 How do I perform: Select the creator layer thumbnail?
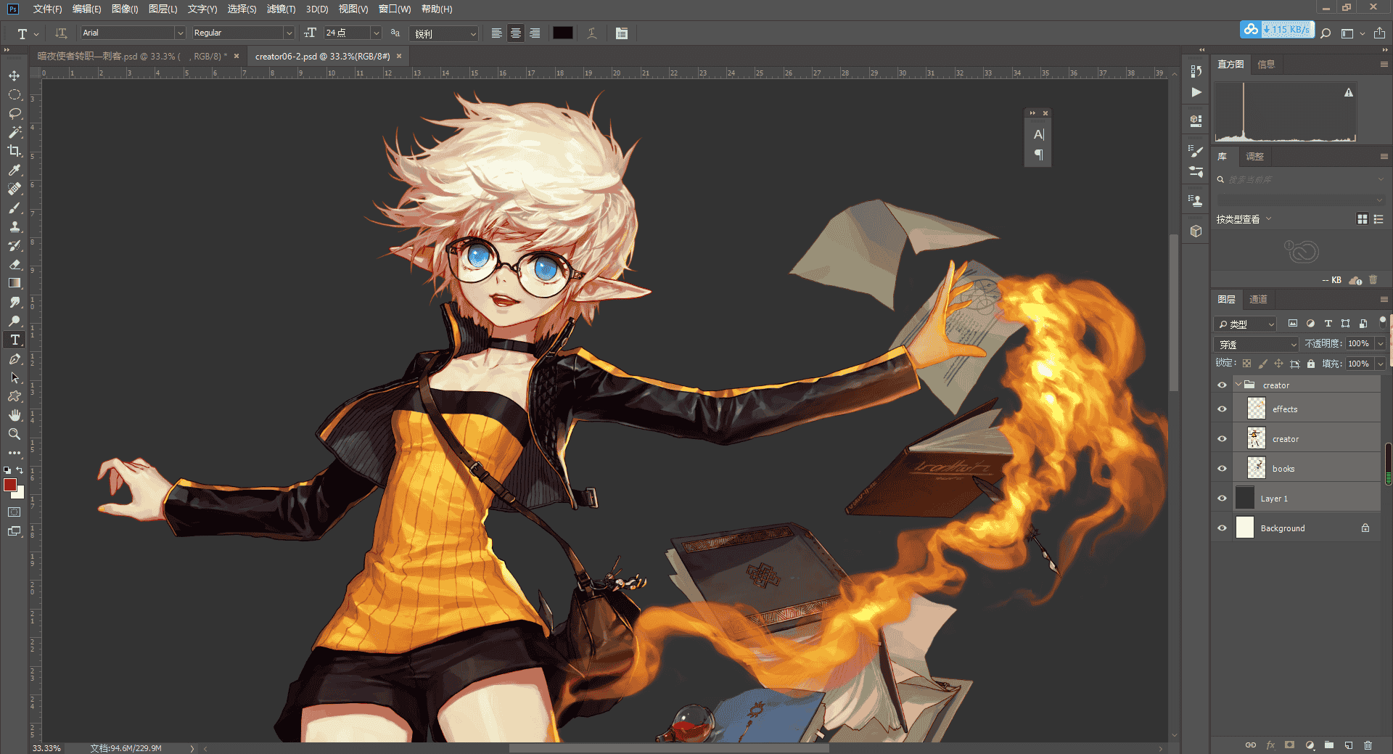(x=1257, y=438)
